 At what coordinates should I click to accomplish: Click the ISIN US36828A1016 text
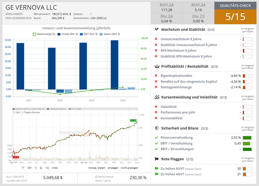pos(18,18)
